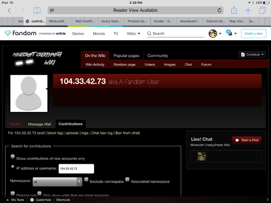Check the Exclude namespace checkbox
Image resolution: width=271 pixels, height=203 pixels.
[x=86, y=179]
